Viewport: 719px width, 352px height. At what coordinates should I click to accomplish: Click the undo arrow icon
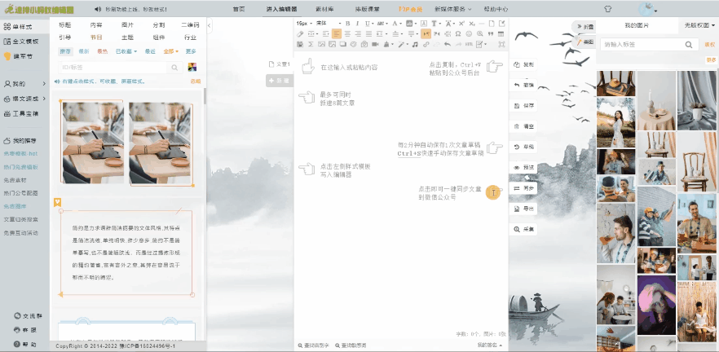pyautogui.click(x=447, y=44)
